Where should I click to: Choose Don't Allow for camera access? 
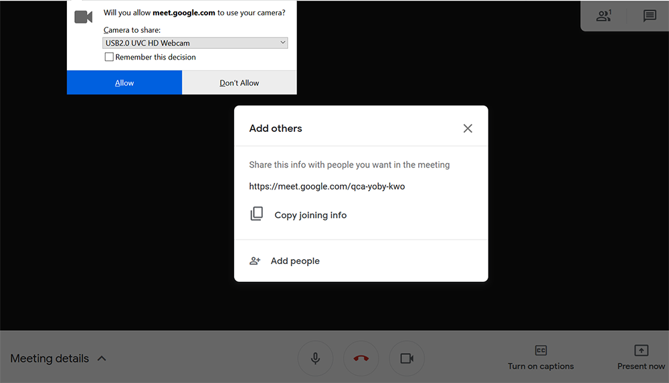pyautogui.click(x=240, y=82)
